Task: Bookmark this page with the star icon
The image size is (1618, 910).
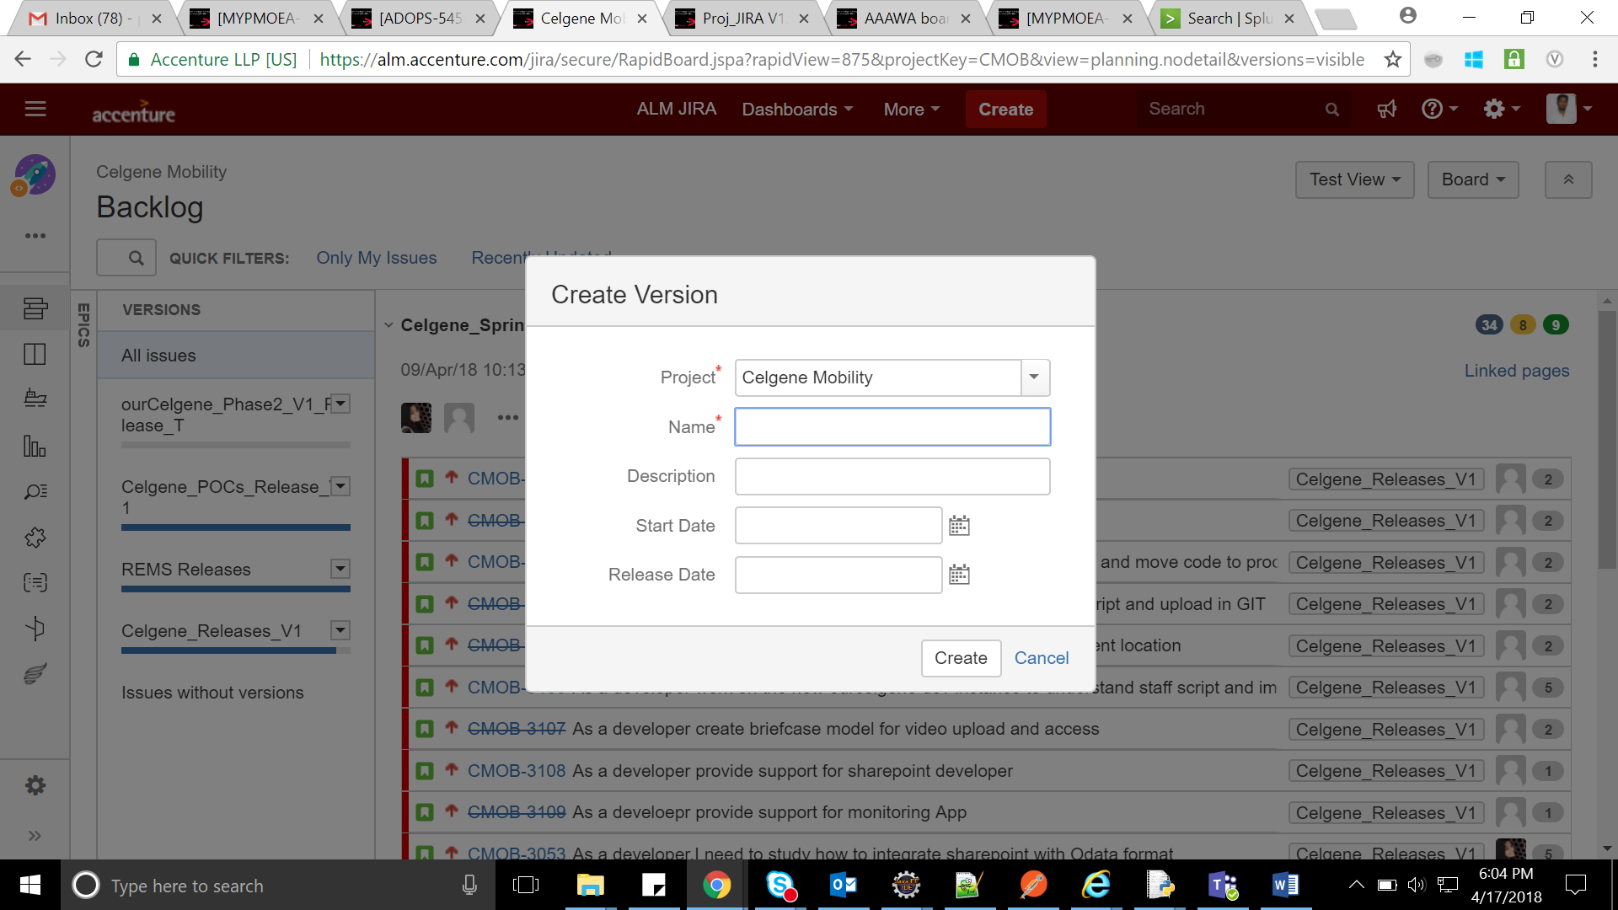Action: (1392, 59)
